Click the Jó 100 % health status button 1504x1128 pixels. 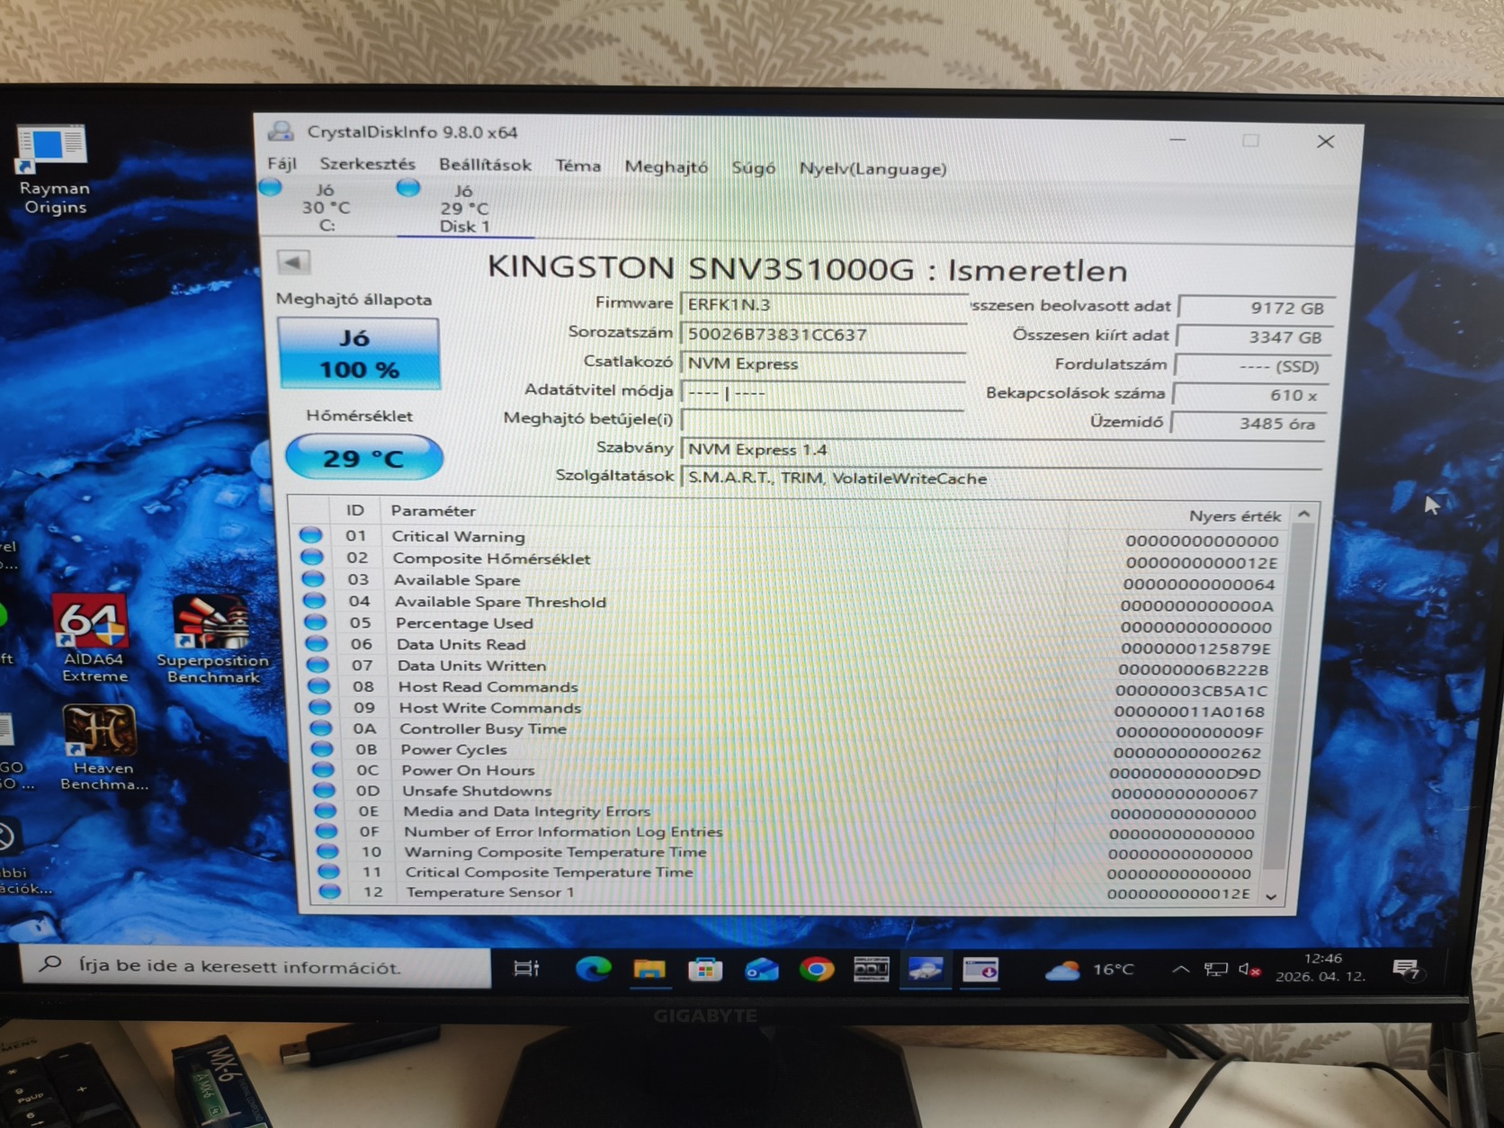coord(359,354)
